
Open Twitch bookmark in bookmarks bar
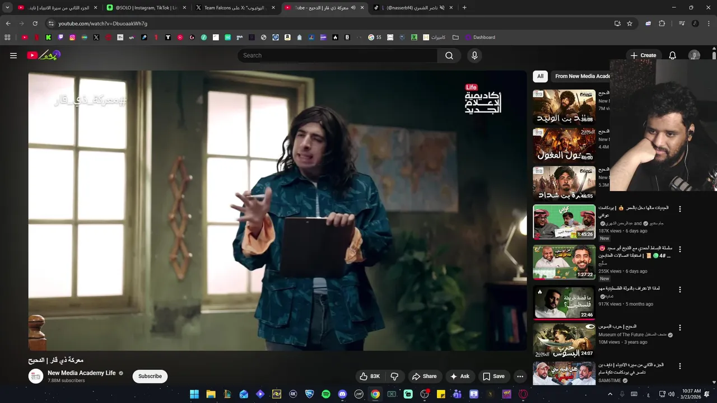click(60, 38)
